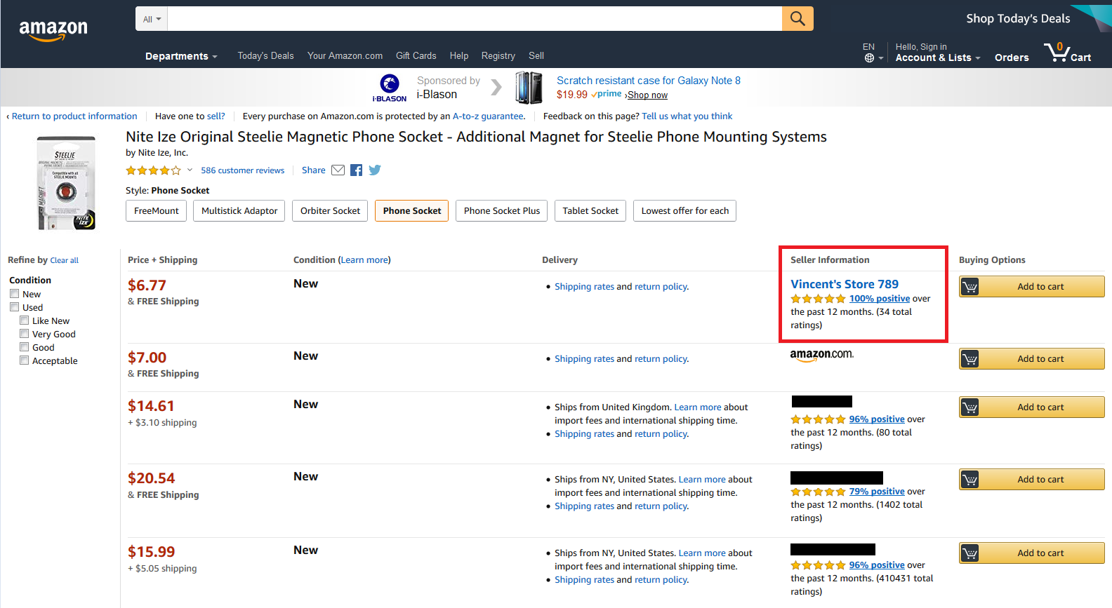Click Shop now in sponsored ad
Image resolution: width=1112 pixels, height=608 pixels.
pyautogui.click(x=647, y=95)
